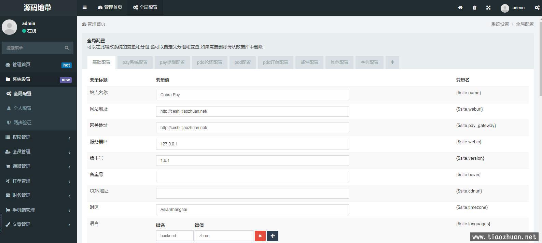
Task: Click the home icon in top bar
Action: tap(460, 8)
